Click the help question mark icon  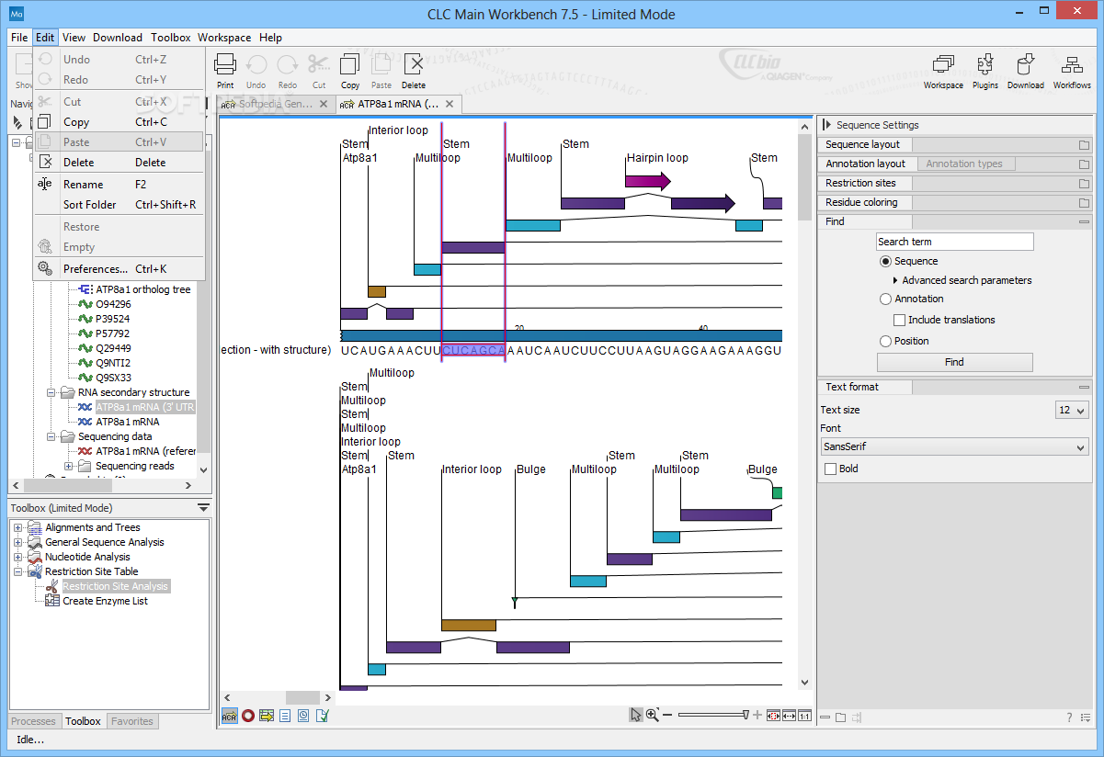(1069, 717)
